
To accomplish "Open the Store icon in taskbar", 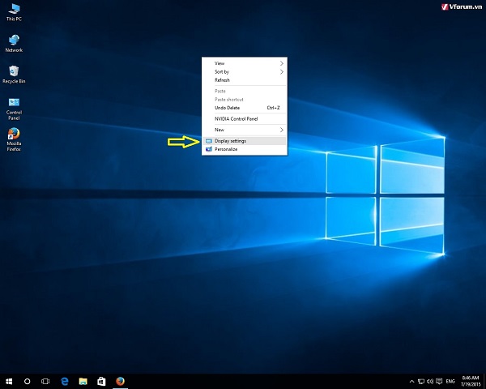I will pyautogui.click(x=101, y=380).
